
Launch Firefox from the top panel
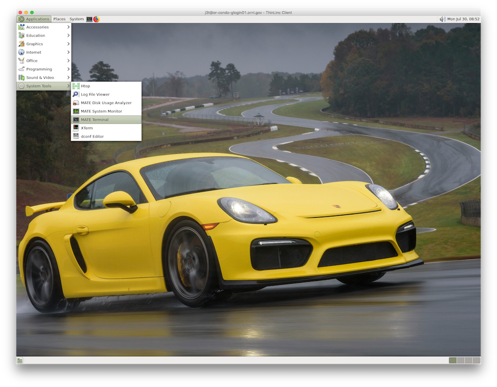pos(96,19)
